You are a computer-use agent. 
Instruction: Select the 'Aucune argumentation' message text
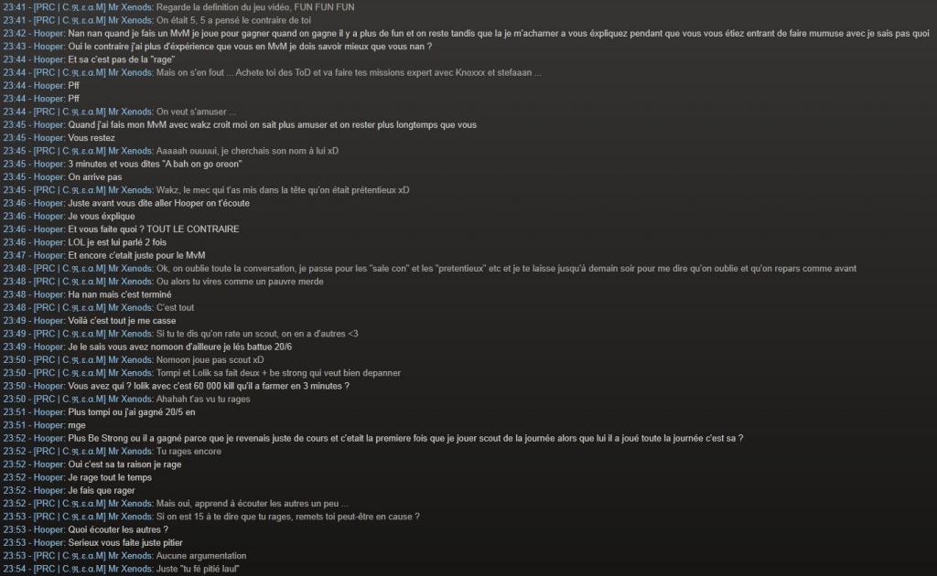point(201,556)
